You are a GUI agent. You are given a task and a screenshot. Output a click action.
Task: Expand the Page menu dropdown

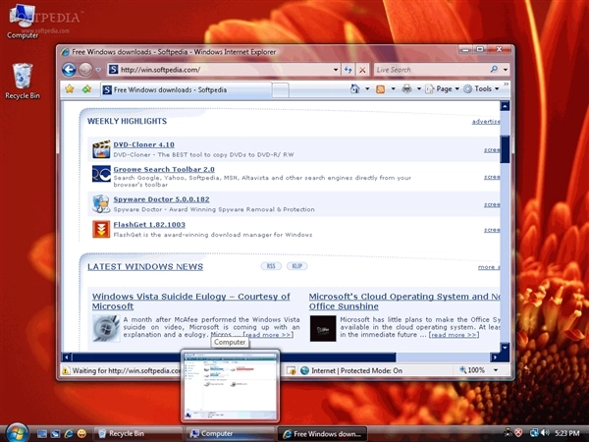pyautogui.click(x=445, y=89)
